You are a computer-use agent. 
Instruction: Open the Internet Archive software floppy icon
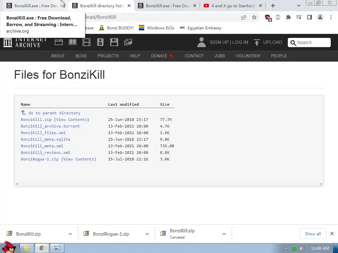[114, 42]
